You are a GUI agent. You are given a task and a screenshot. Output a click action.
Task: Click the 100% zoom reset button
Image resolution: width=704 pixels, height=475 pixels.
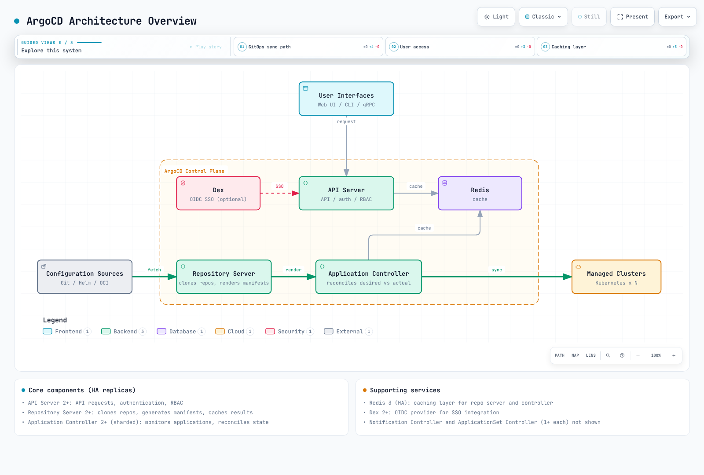click(656, 355)
